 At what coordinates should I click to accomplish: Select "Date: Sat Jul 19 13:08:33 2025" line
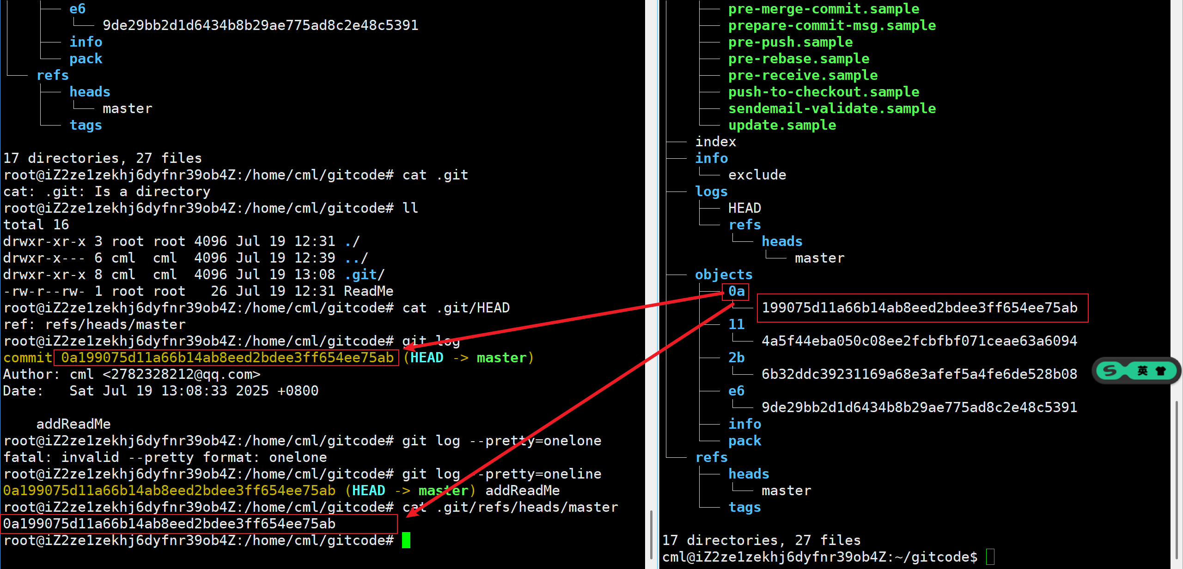click(x=161, y=391)
